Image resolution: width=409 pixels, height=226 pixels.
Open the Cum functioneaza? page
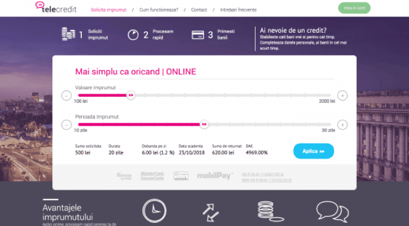159,10
